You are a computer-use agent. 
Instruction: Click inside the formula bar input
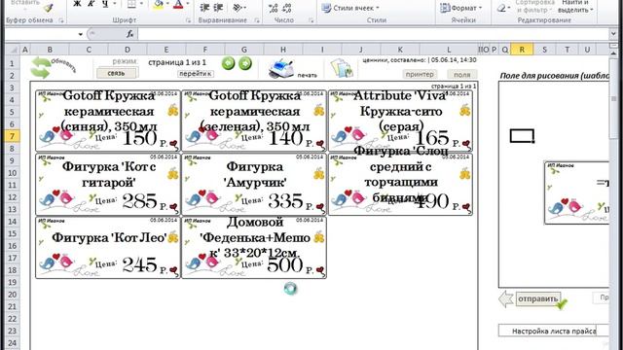(373, 34)
